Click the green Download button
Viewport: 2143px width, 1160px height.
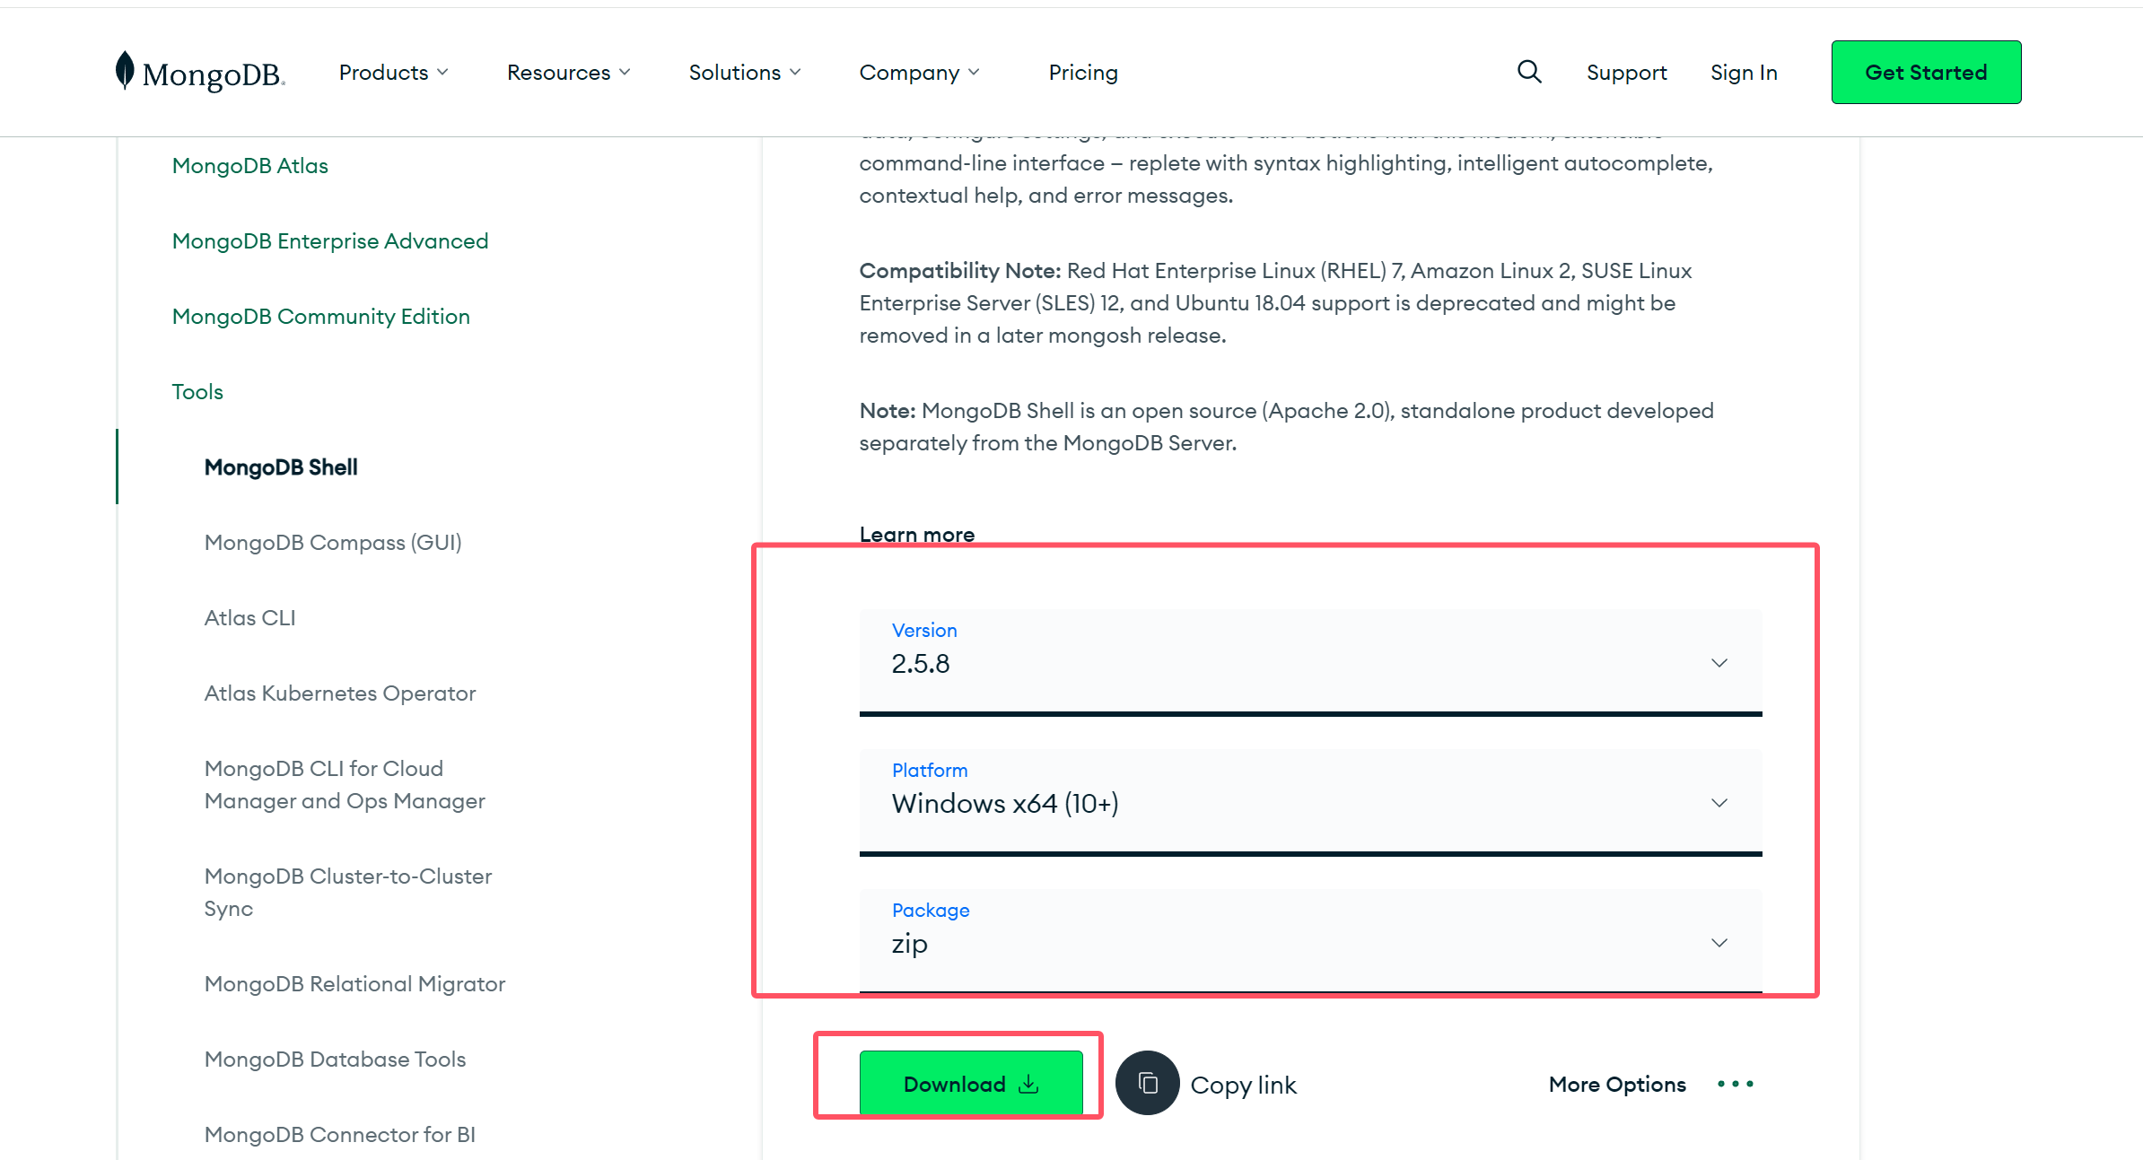coord(971,1084)
